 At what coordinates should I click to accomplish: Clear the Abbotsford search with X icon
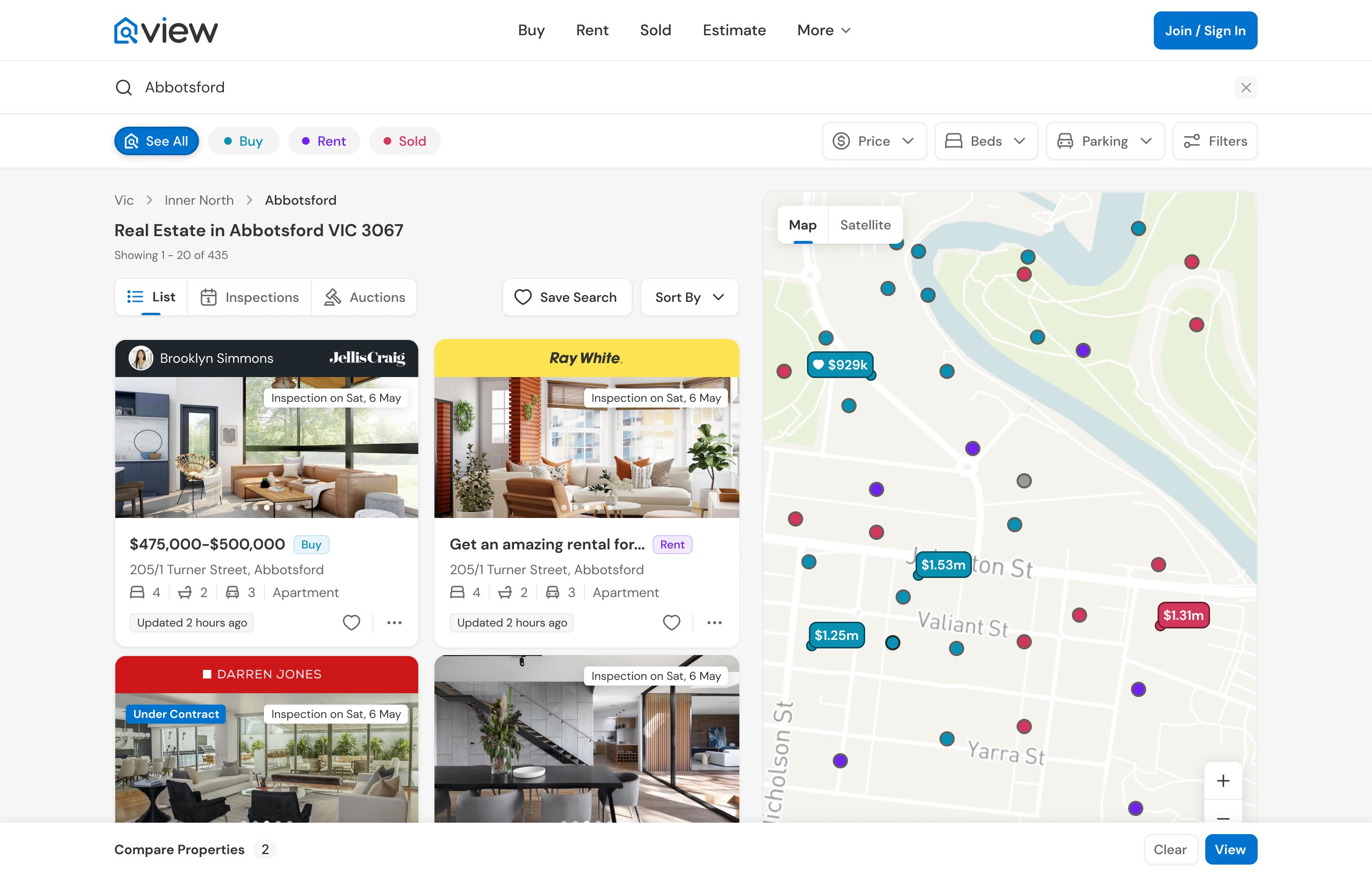[1245, 88]
